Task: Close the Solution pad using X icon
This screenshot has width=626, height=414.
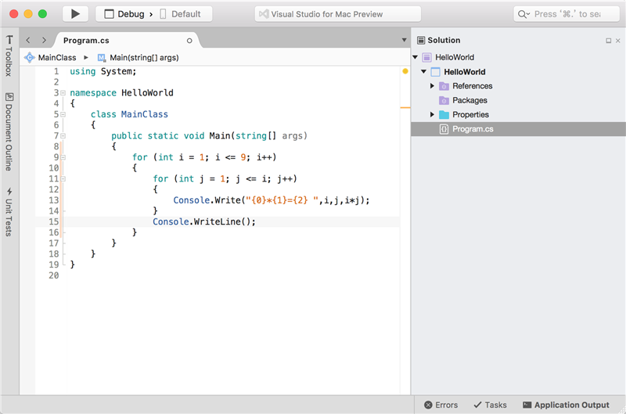Action: pos(617,41)
